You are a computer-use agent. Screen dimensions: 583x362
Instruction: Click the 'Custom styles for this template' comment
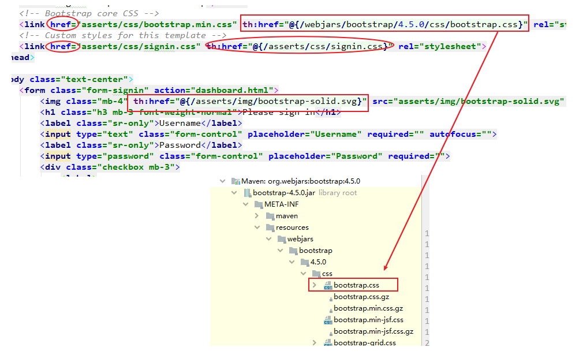(x=123, y=35)
